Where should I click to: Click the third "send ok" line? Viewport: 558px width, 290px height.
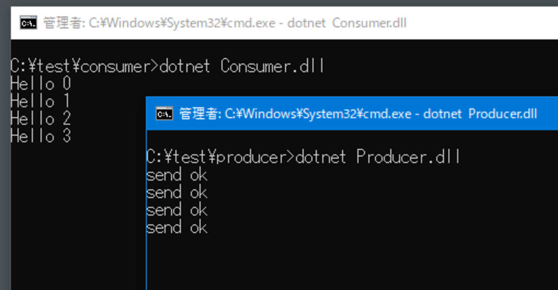[x=177, y=210]
